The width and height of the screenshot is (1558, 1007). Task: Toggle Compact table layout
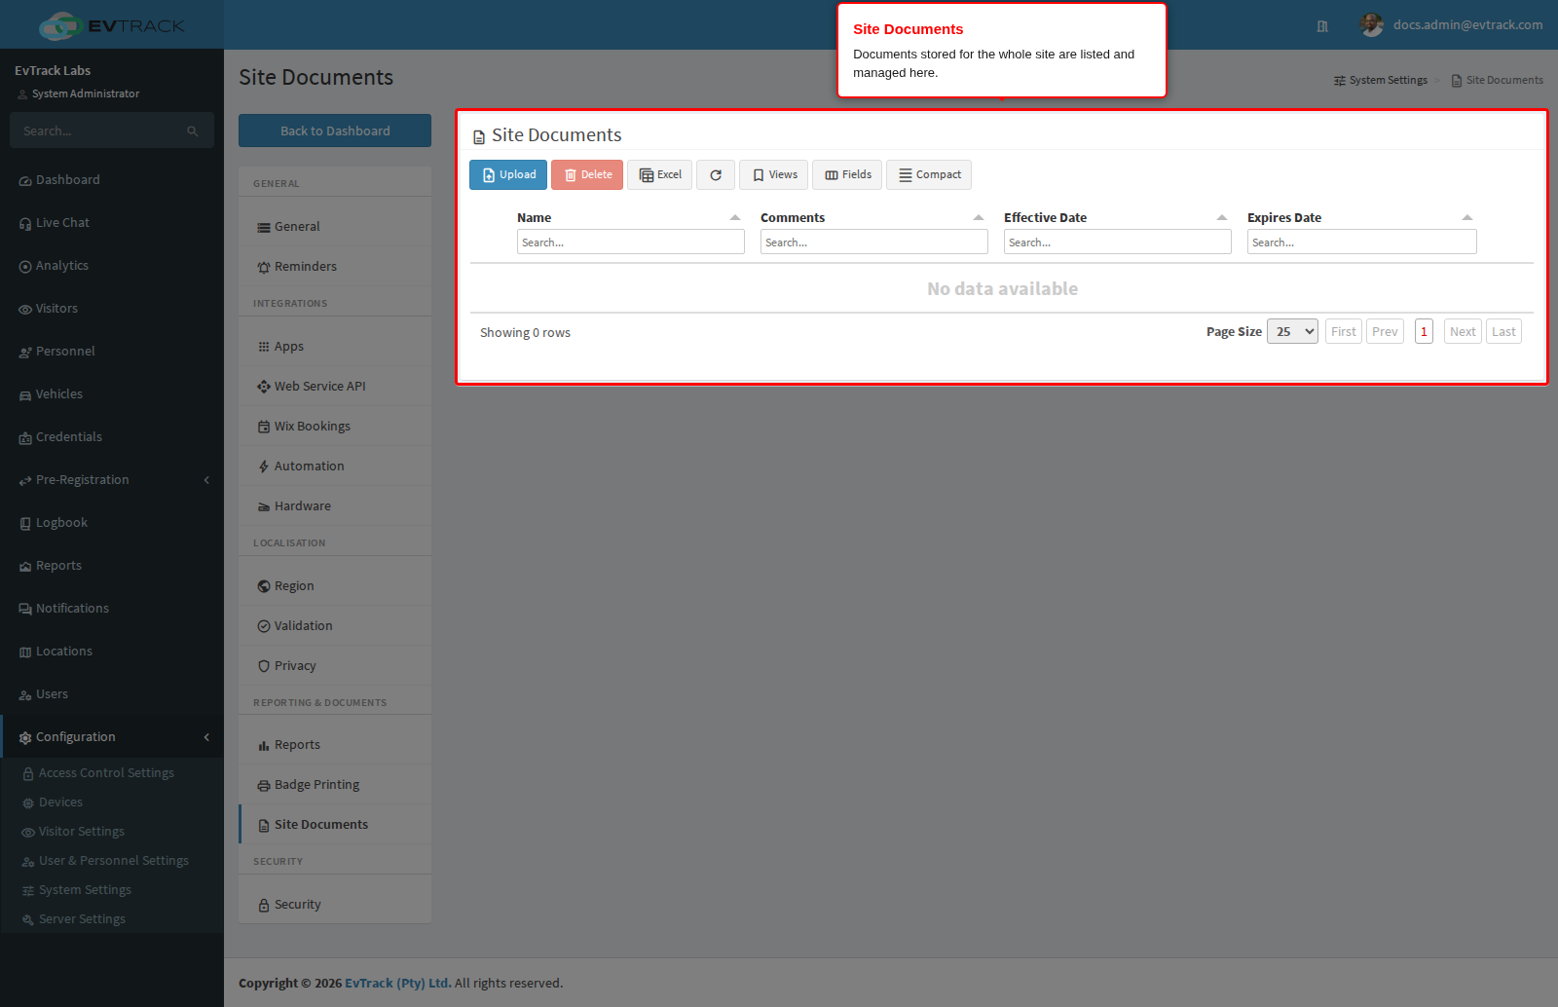929,175
